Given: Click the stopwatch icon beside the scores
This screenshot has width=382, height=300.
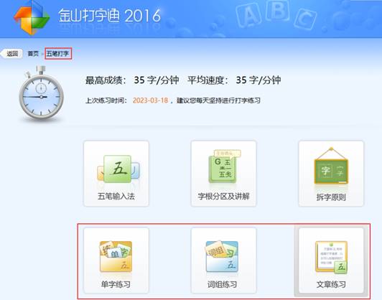Looking at the screenshot, I should click(x=41, y=93).
